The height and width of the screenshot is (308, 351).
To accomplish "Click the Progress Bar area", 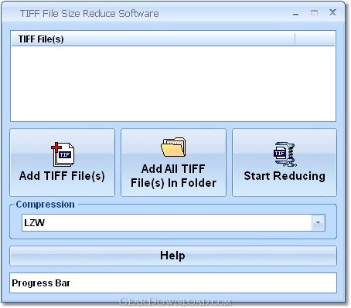I will point(173,283).
